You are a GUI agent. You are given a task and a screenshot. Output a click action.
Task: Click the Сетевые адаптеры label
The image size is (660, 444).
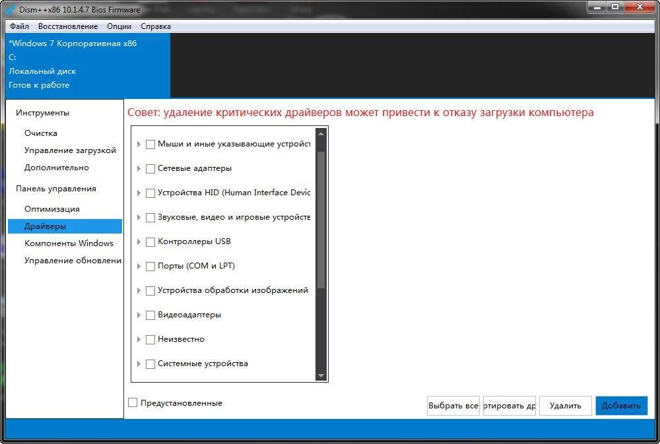[195, 168]
